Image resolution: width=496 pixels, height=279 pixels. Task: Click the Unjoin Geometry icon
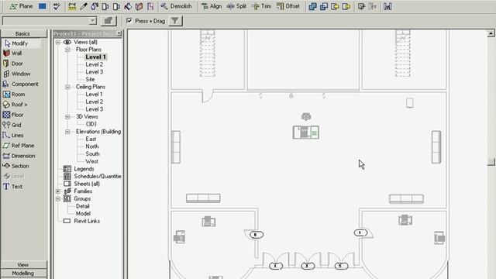(x=324, y=6)
